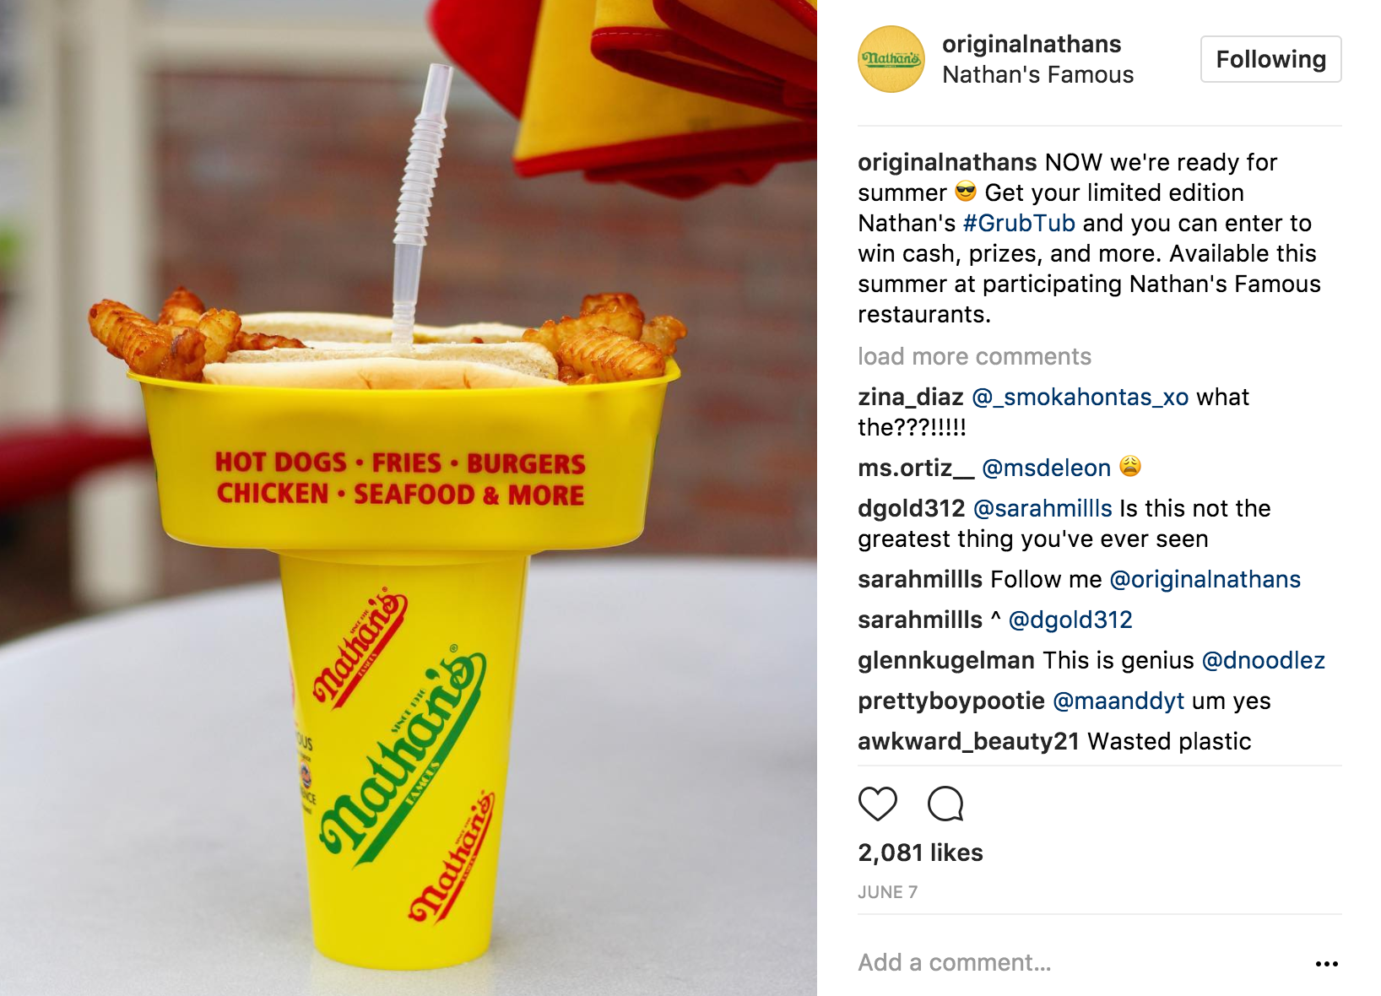Select the Nathan's GrubTub post photo
Screen dimensions: 1381x996
pyautogui.click(x=409, y=498)
